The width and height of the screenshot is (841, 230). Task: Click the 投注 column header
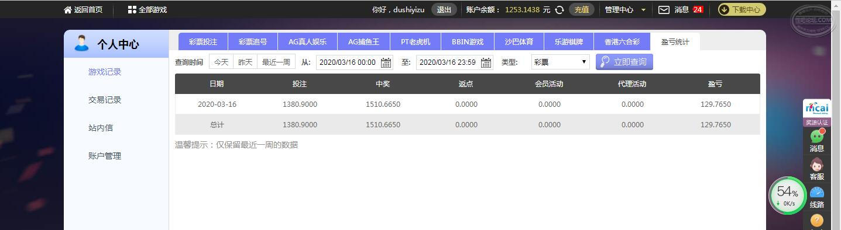(300, 84)
